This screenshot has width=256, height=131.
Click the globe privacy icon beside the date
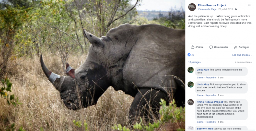click(x=236, y=9)
